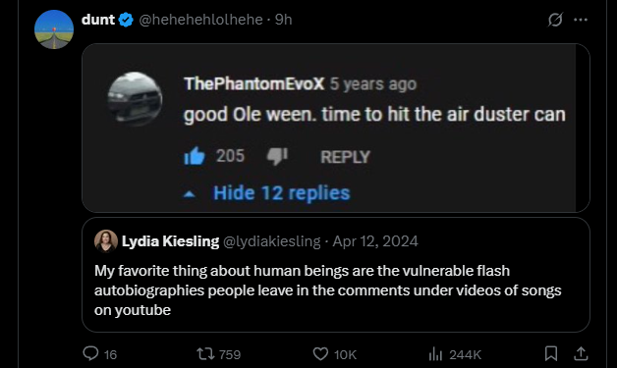The width and height of the screenshot is (617, 368).
Task: Visit the @hehehehlolhehe handle
Action: click(x=200, y=20)
